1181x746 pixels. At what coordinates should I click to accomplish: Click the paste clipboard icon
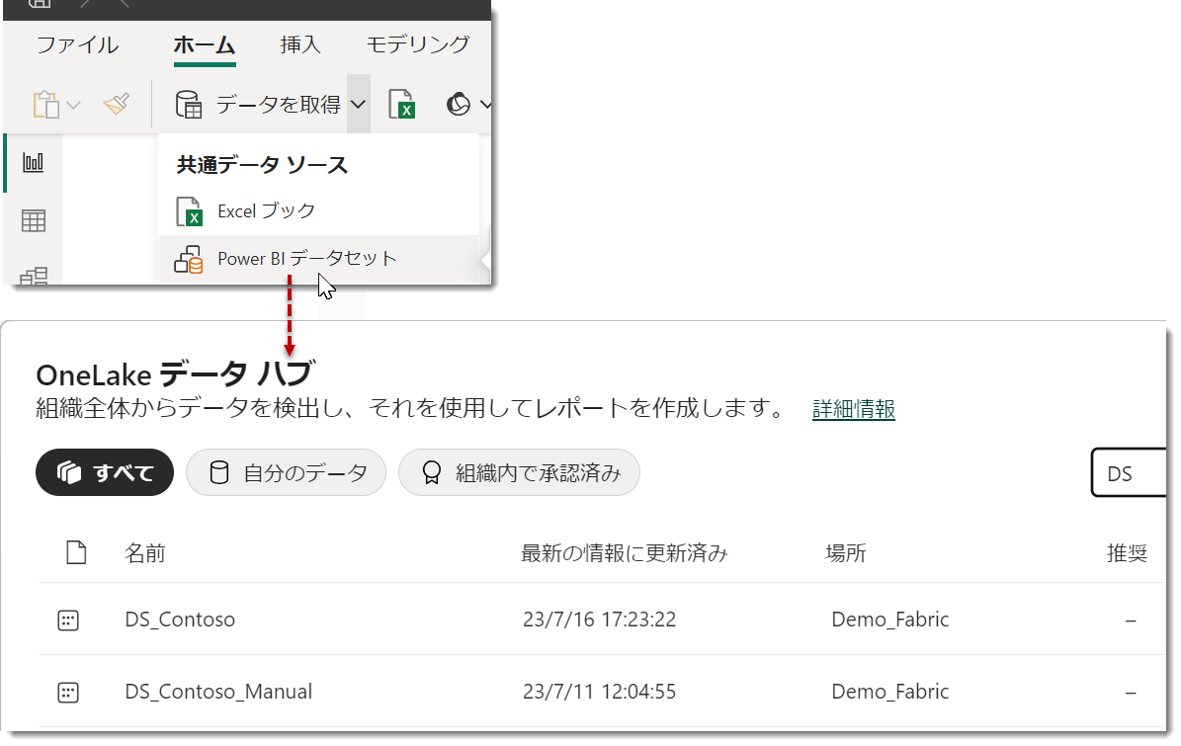point(45,104)
